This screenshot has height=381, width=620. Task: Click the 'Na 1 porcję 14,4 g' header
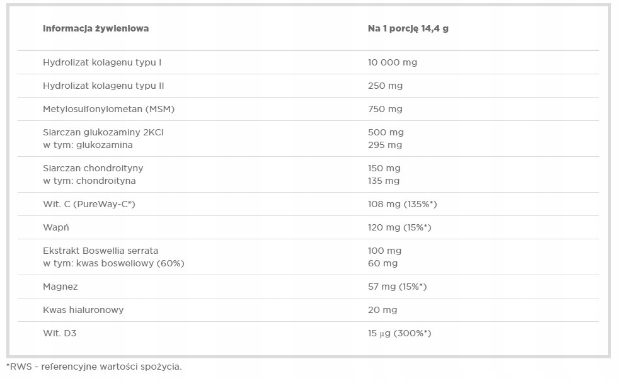[x=408, y=28]
